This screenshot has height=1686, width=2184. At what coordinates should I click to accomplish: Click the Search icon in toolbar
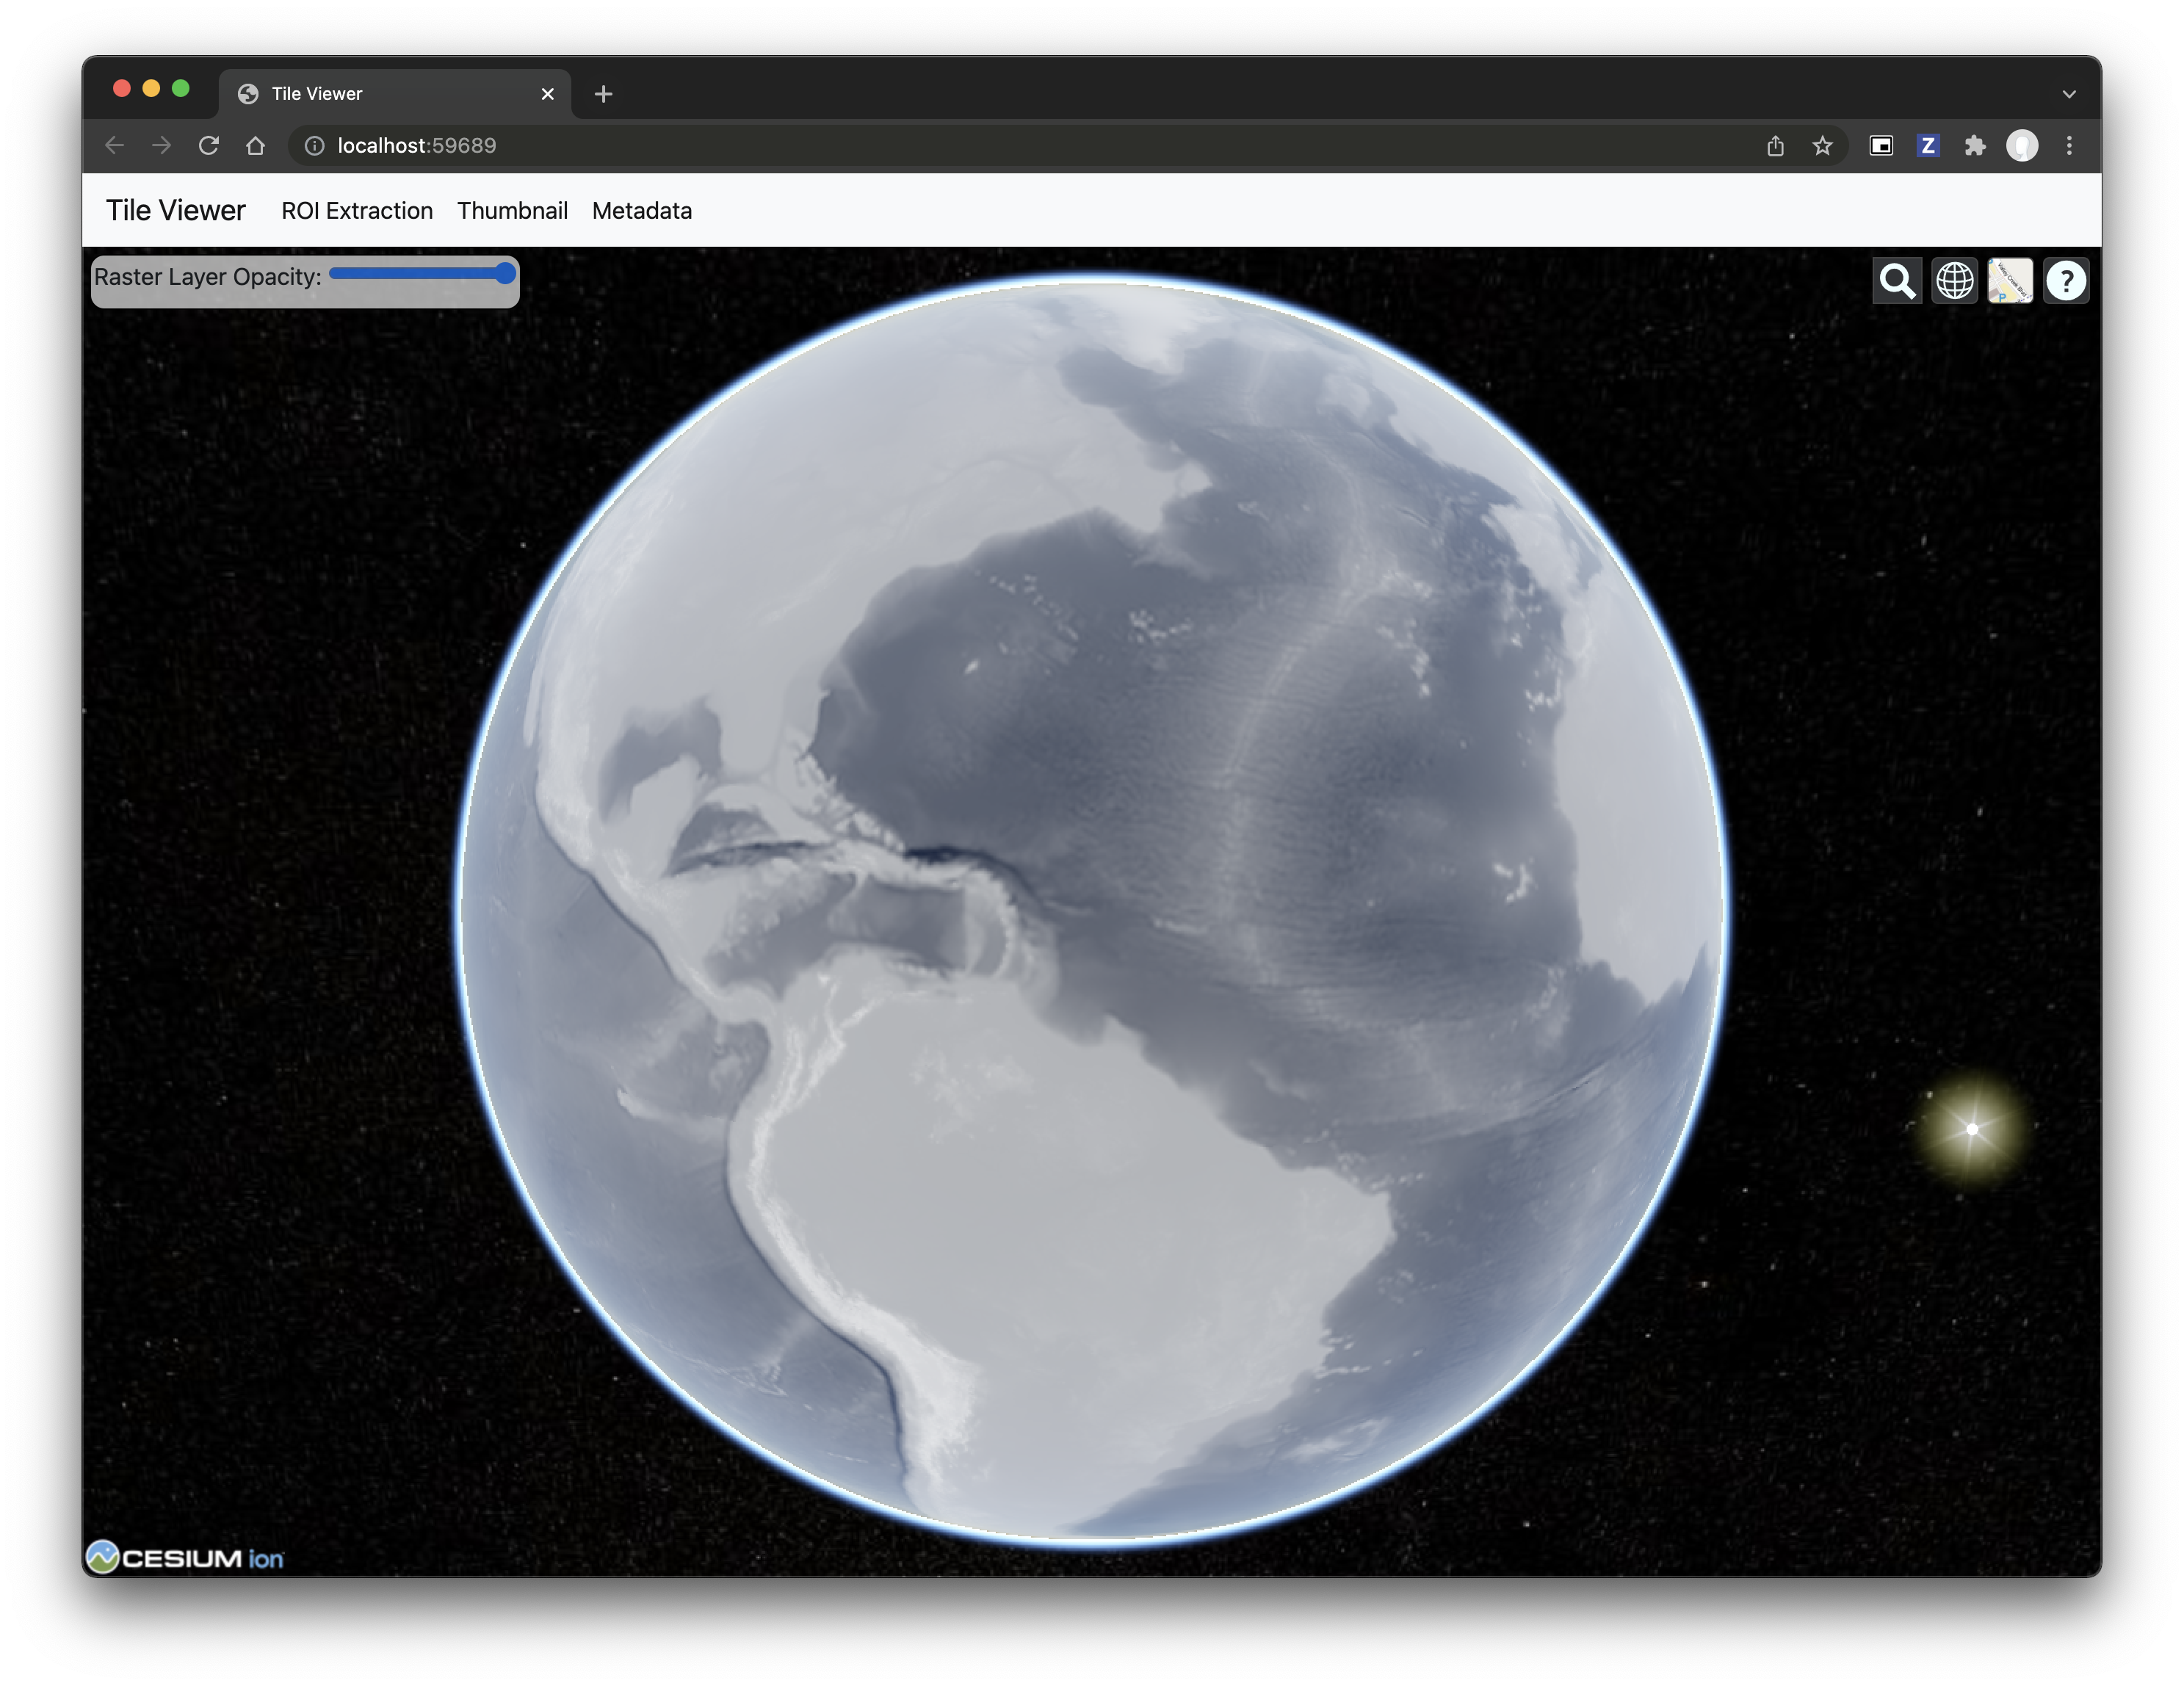coord(1897,280)
